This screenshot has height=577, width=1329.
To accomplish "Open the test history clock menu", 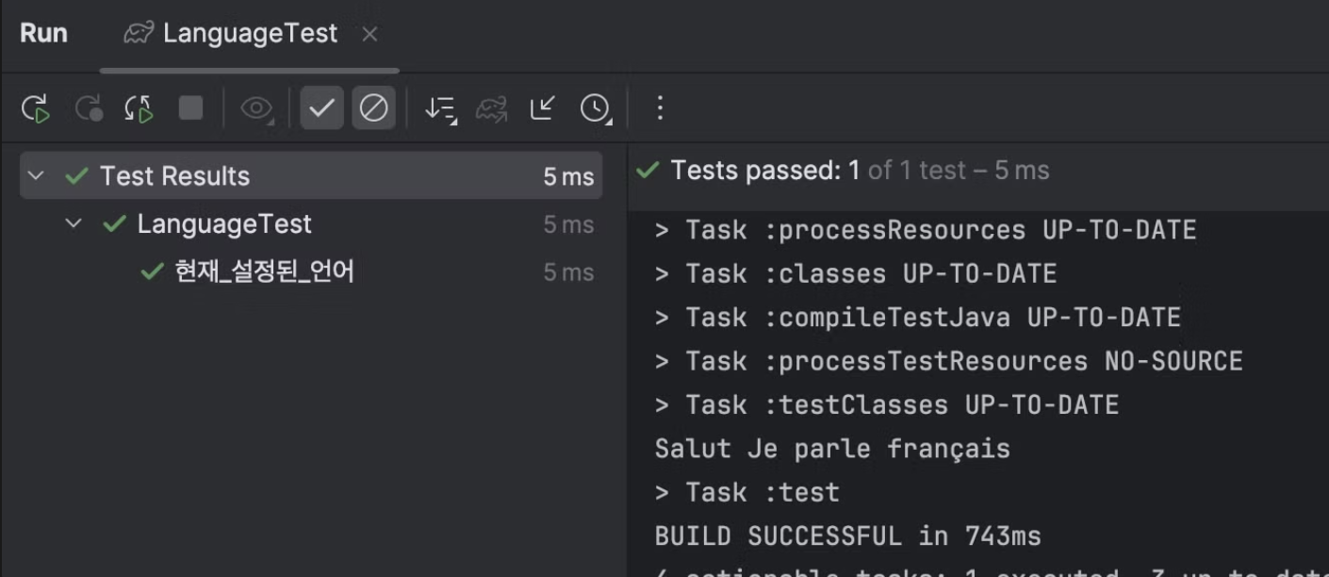I will (x=595, y=109).
